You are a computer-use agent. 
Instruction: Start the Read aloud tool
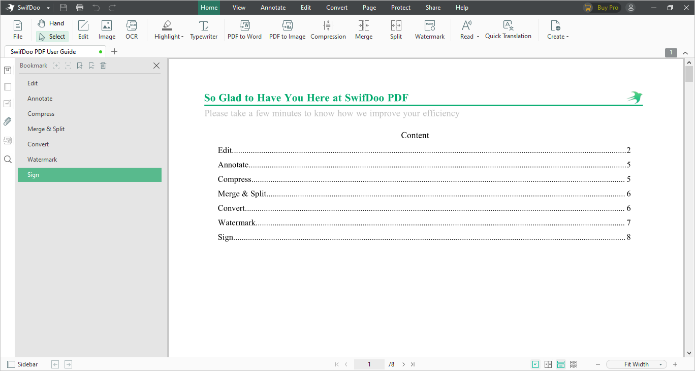click(x=466, y=30)
